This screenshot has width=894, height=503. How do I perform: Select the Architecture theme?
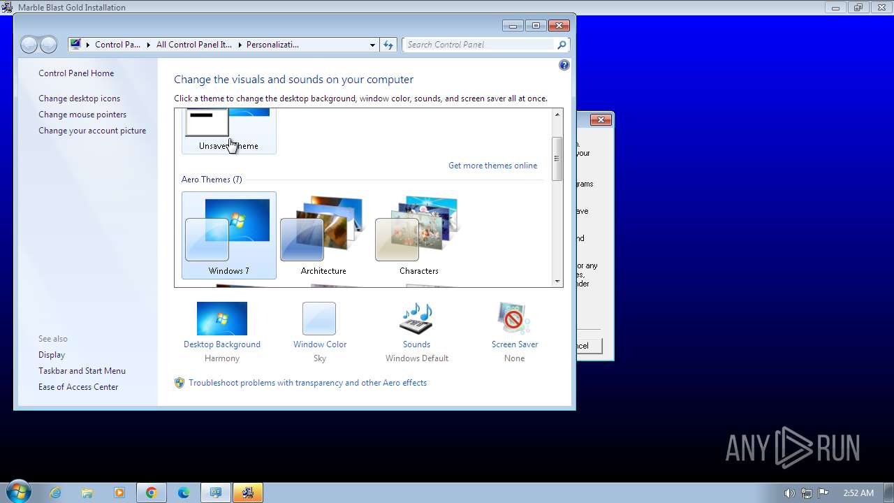pyautogui.click(x=323, y=235)
